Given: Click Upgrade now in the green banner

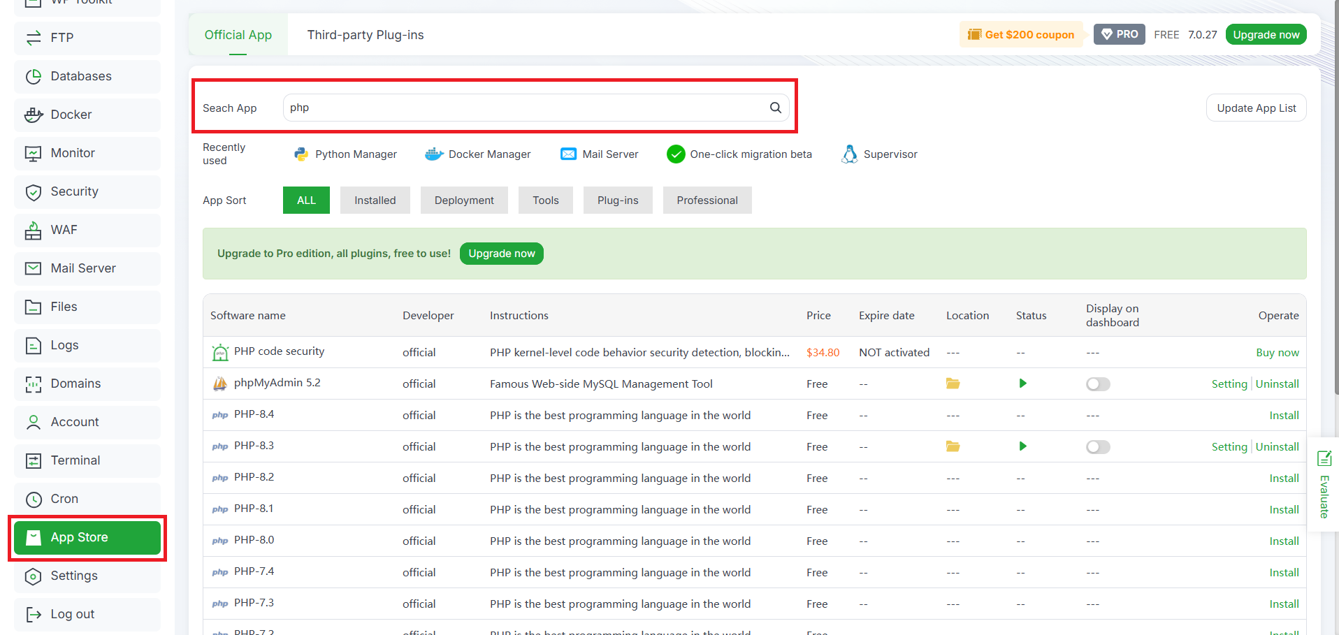Looking at the screenshot, I should point(502,254).
